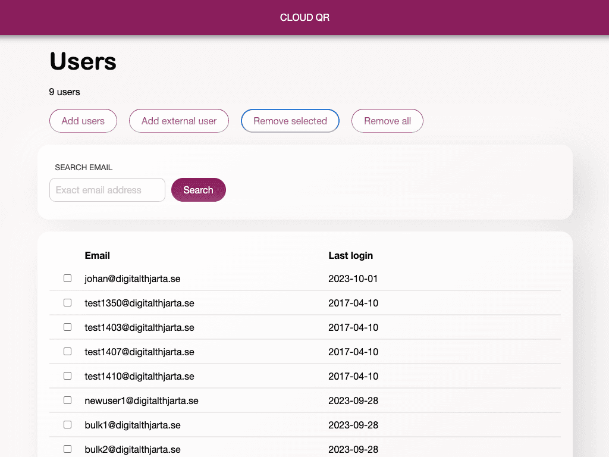Image resolution: width=609 pixels, height=457 pixels.
Task: Click the CLOUD QR header title
Action: [304, 17]
